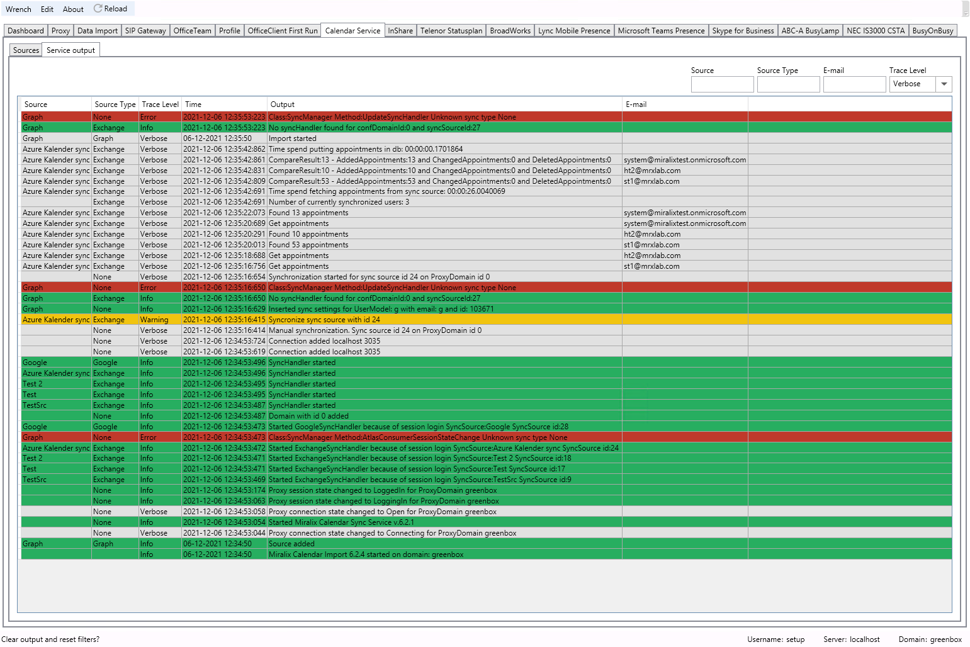
Task: Open the Profile tab
Action: tap(230, 31)
